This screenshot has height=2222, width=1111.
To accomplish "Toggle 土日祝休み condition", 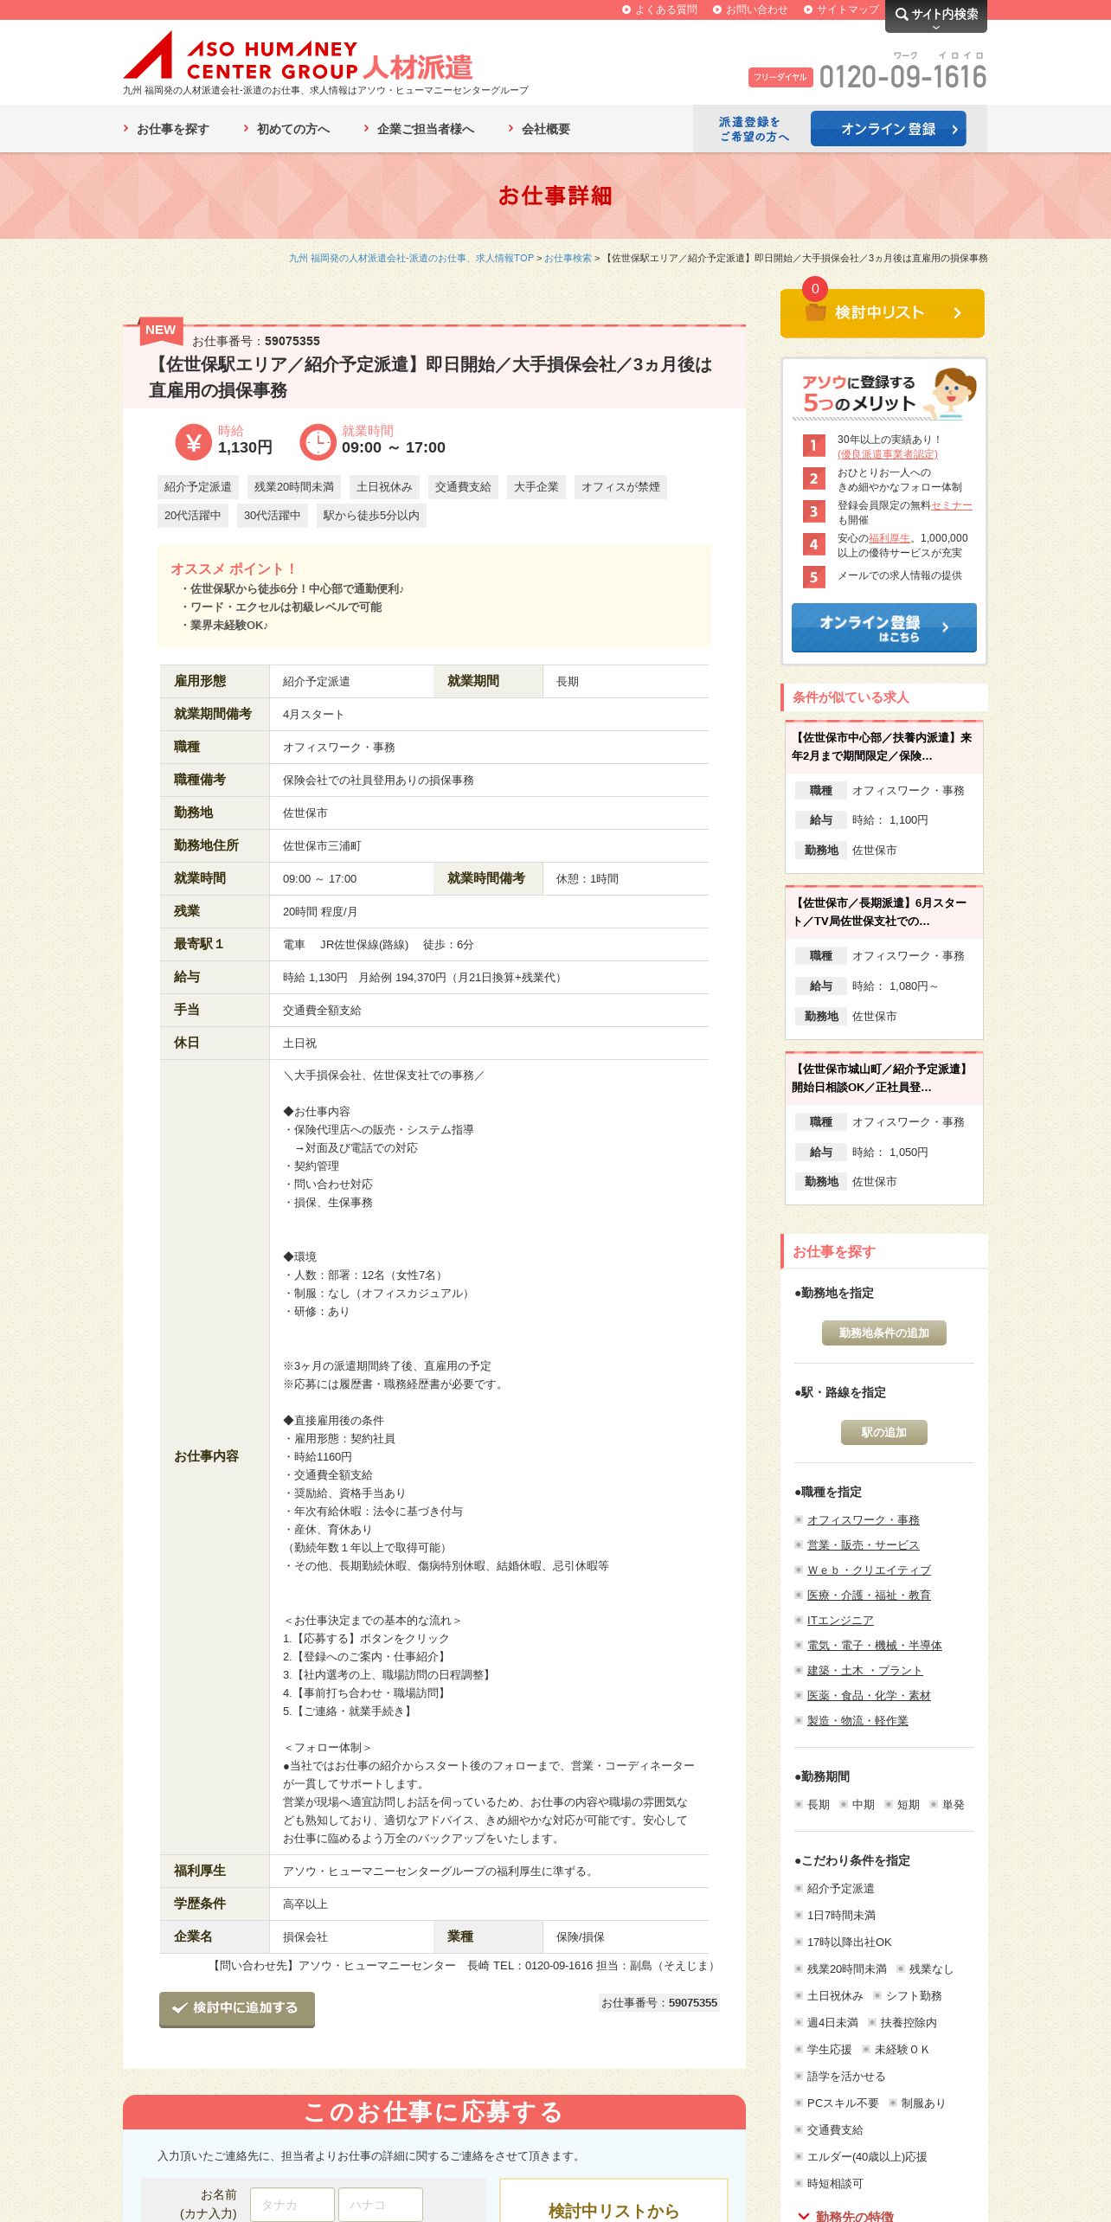I will click(829, 1995).
